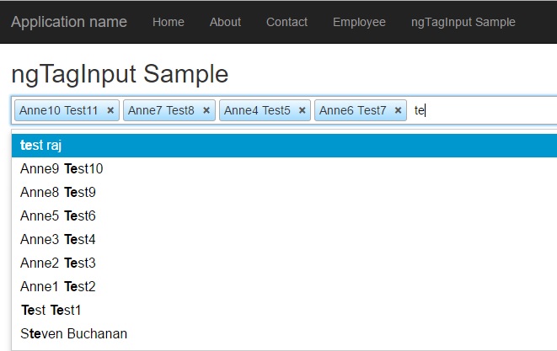Choose Anne3 Test4 suggestion

(x=58, y=240)
